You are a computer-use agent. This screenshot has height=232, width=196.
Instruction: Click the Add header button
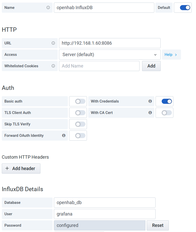click(x=21, y=169)
